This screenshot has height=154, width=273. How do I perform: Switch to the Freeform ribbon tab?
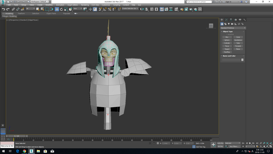22,13
